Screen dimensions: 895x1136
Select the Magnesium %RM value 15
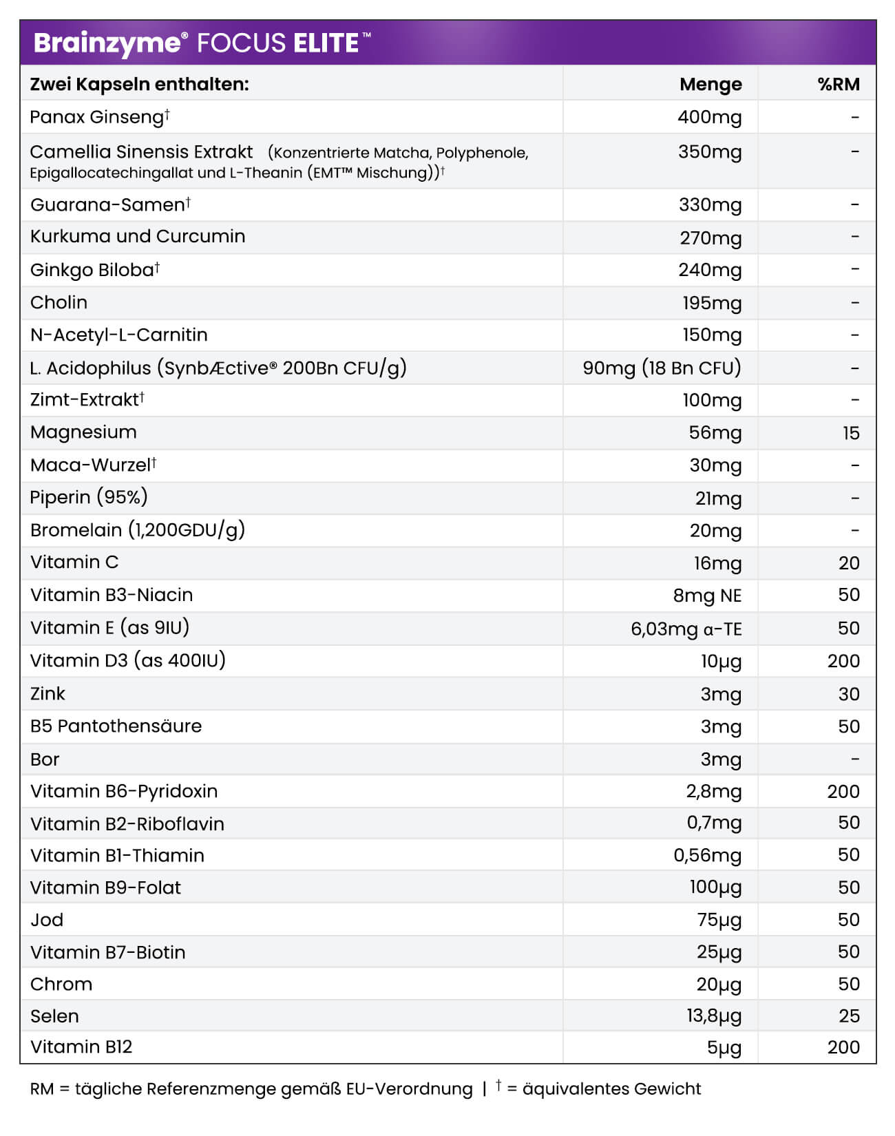click(851, 433)
